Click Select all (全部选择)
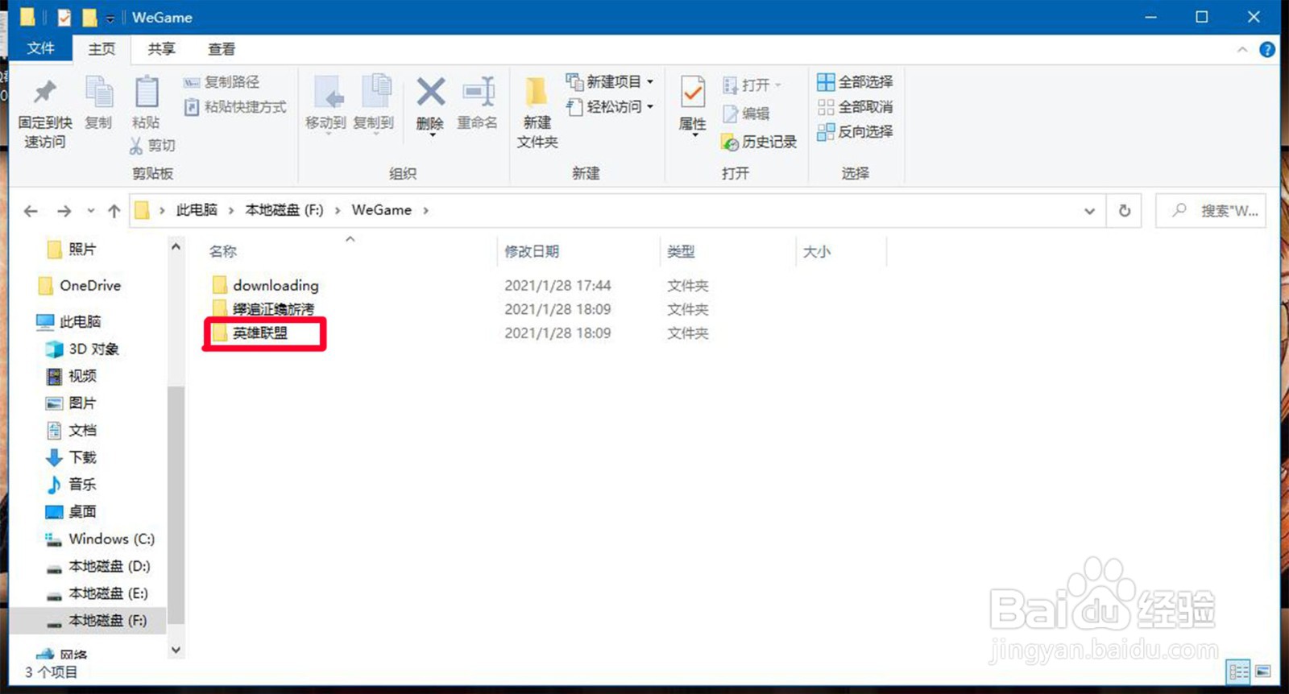Image resolution: width=1289 pixels, height=694 pixels. [855, 81]
